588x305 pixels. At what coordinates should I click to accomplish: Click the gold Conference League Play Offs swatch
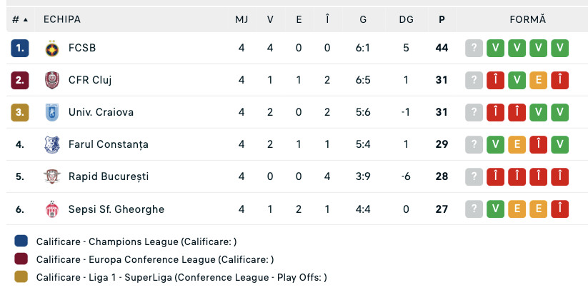tap(21, 277)
